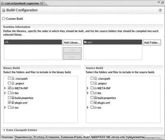
Task: Click the Build Configuration header icon
Action: 4,10
